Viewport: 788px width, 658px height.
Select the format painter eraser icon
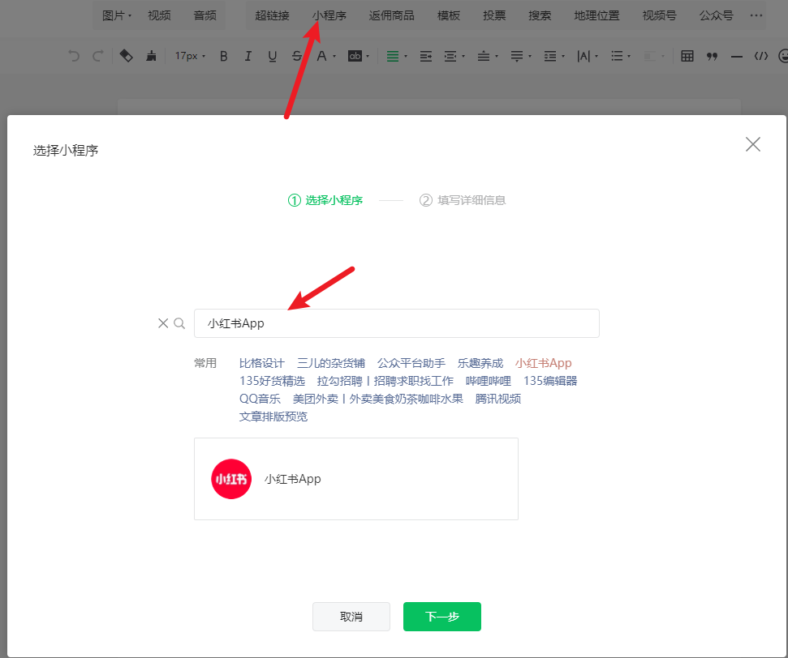point(126,56)
